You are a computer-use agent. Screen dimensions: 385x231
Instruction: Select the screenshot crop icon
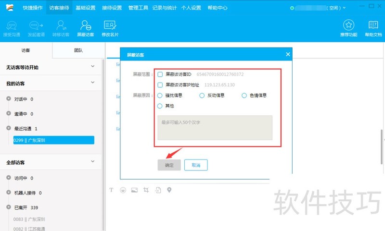point(146,190)
